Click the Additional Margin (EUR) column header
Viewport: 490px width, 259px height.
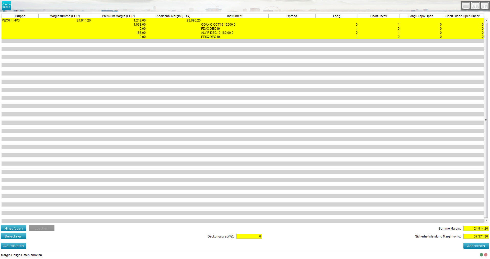[x=173, y=16]
